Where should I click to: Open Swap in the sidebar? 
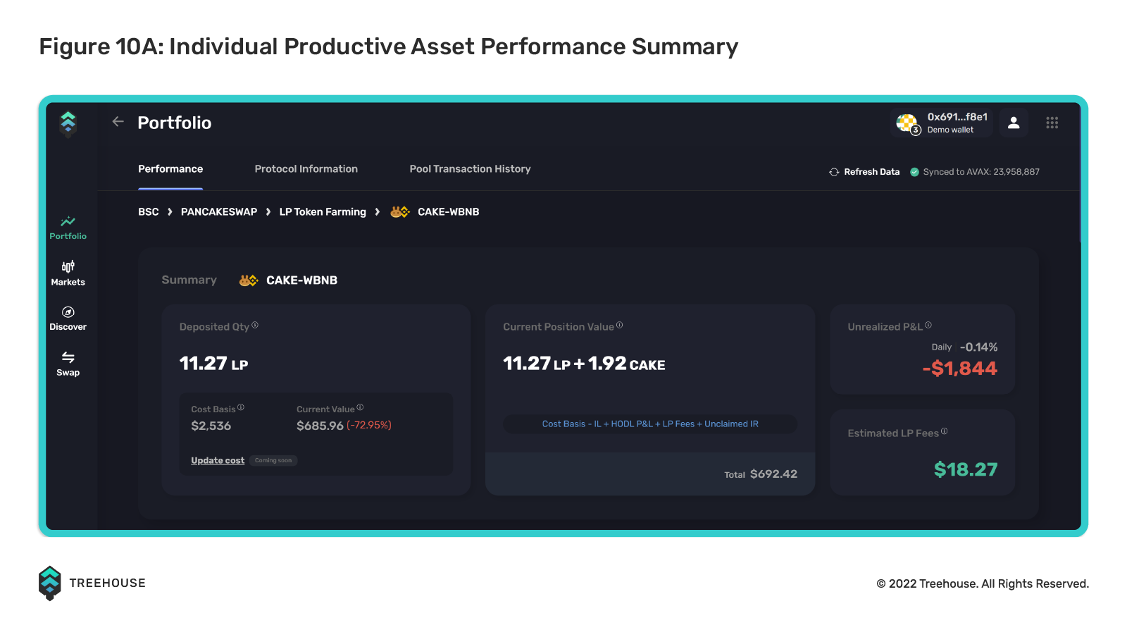point(68,364)
